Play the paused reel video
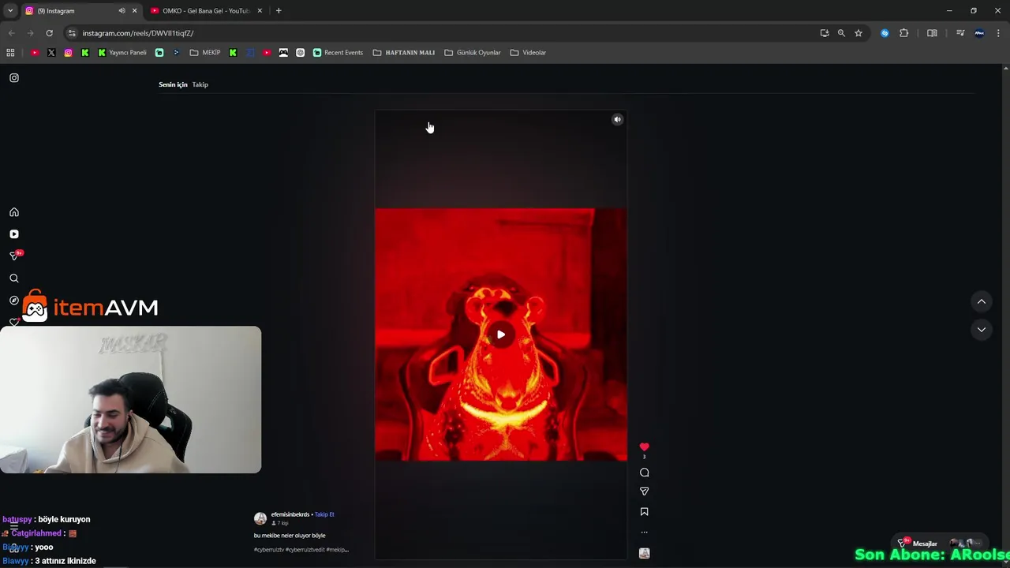 (x=501, y=334)
